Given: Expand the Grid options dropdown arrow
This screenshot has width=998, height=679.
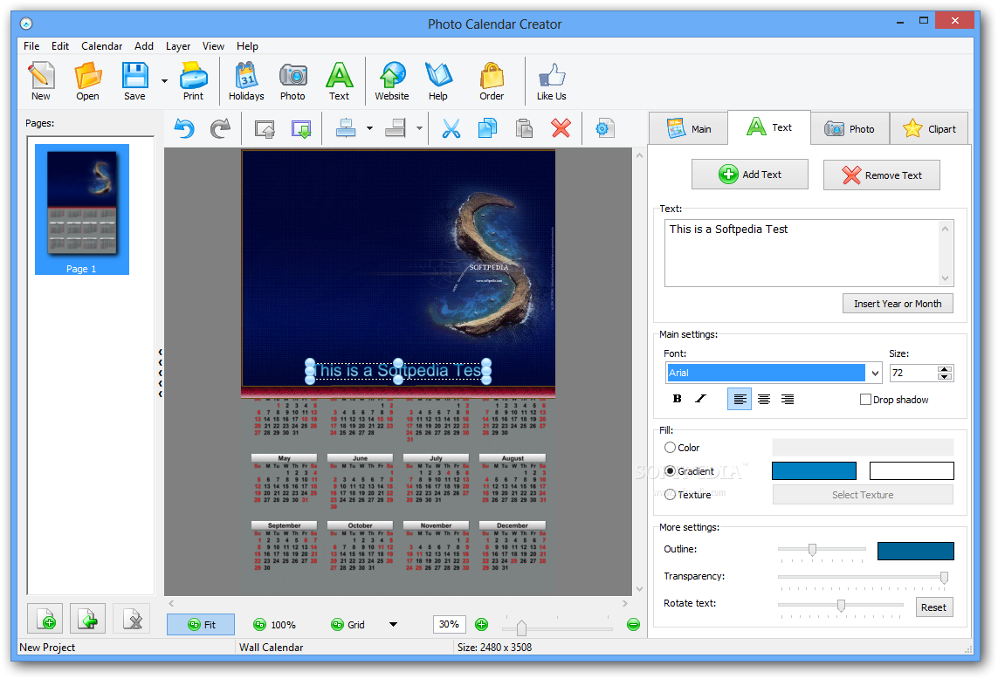Looking at the screenshot, I should pyautogui.click(x=393, y=625).
